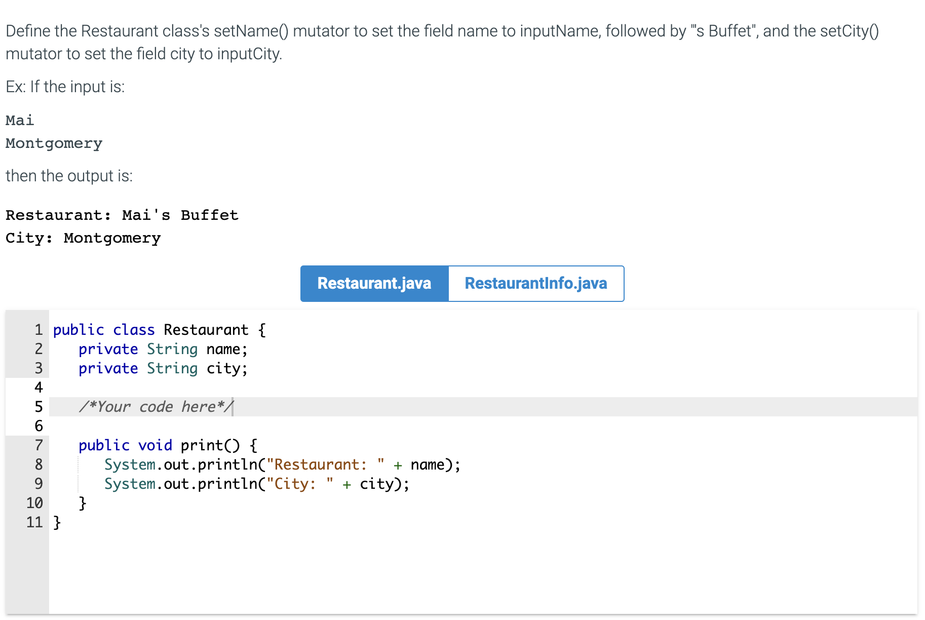The height and width of the screenshot is (620, 925).
Task: Click the println statement printing Restaurant name
Action: [282, 464]
